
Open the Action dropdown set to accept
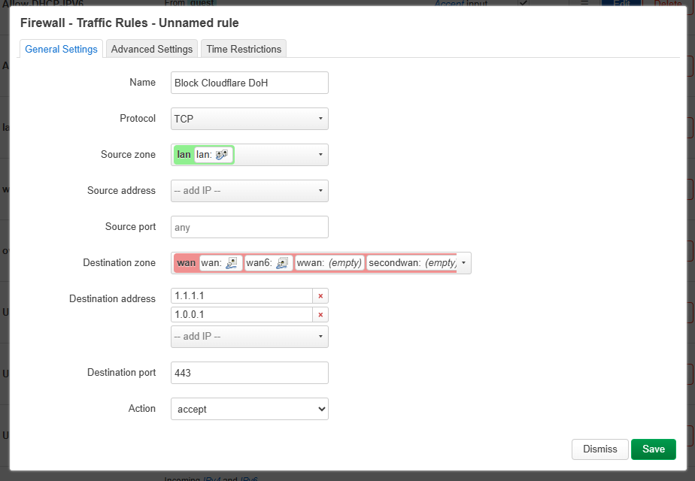tap(249, 409)
